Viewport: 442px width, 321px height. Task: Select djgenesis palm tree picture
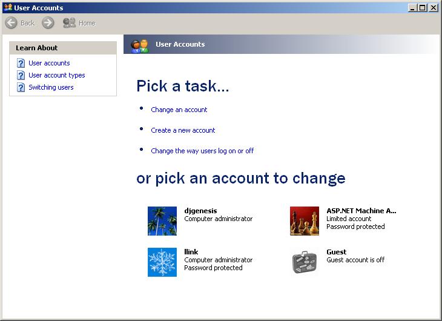(x=162, y=221)
